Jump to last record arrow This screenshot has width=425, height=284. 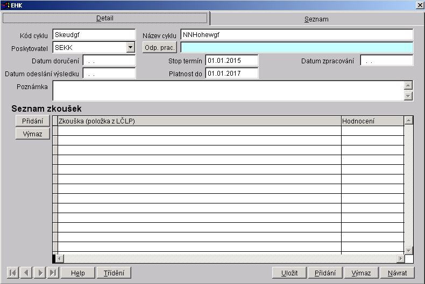(53, 273)
